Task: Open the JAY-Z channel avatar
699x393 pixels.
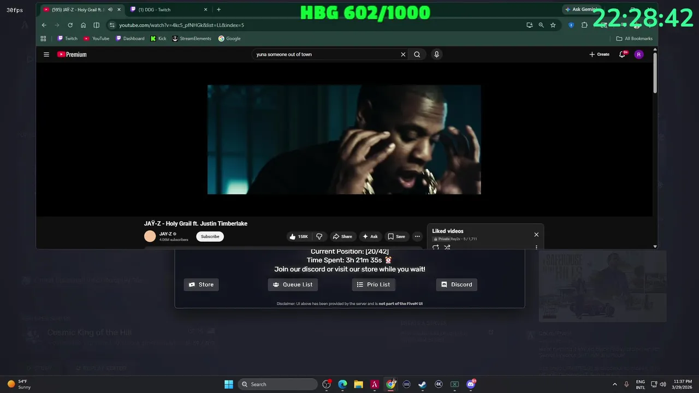Action: 150,236
